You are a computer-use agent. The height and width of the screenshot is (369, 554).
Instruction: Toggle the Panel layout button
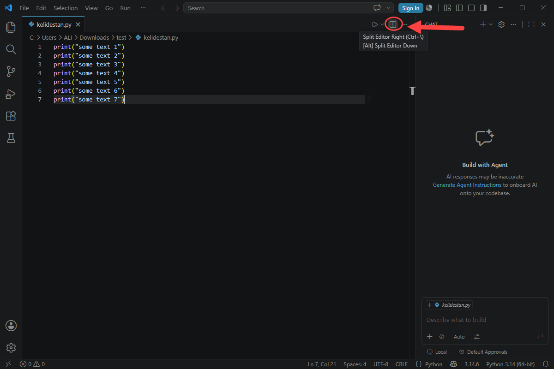[471, 8]
